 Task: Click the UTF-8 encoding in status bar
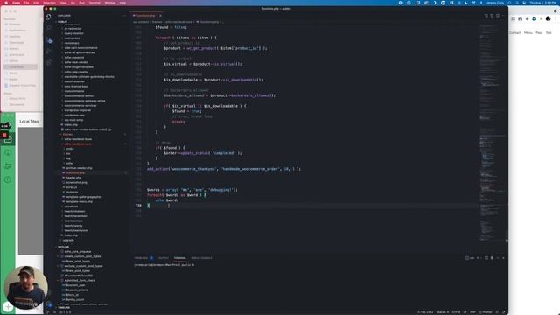pyautogui.click(x=456, y=312)
